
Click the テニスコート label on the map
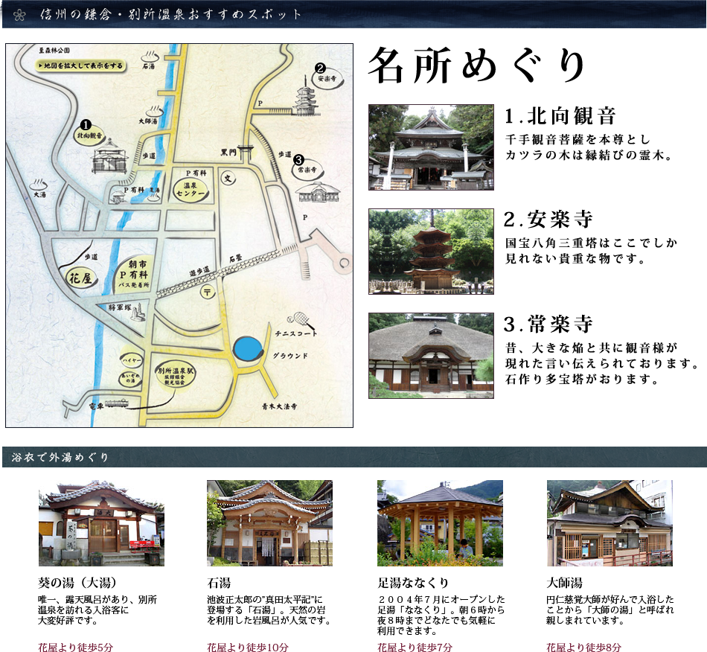click(x=296, y=333)
